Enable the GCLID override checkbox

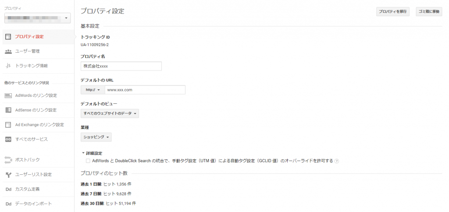coord(88,161)
